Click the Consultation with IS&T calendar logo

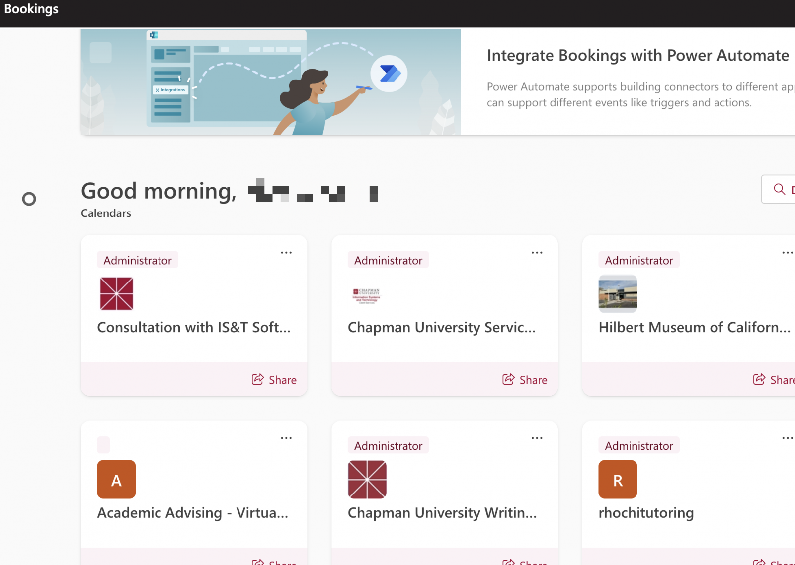point(116,294)
